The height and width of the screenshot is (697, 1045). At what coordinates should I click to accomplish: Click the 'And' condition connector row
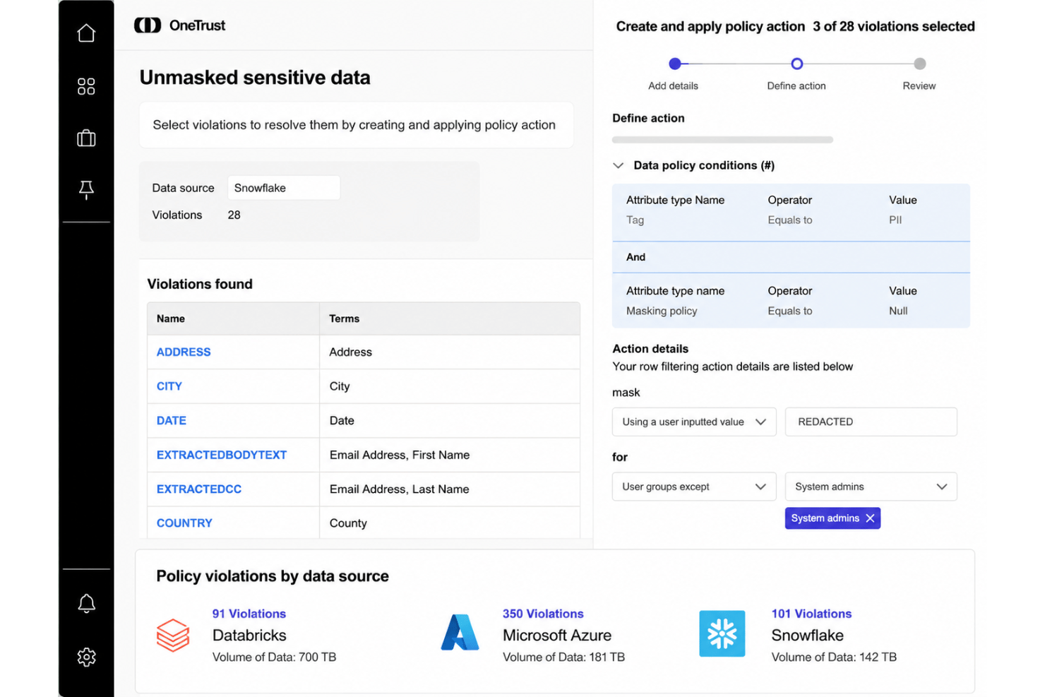791,257
